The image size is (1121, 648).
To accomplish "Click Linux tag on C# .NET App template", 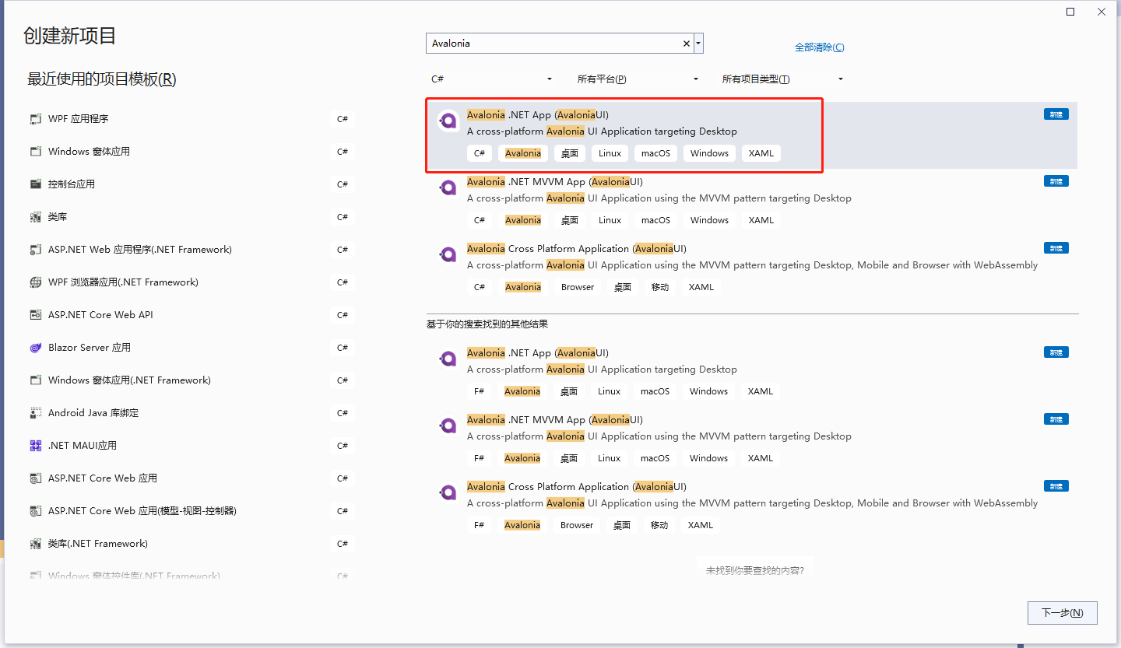I will [x=610, y=153].
